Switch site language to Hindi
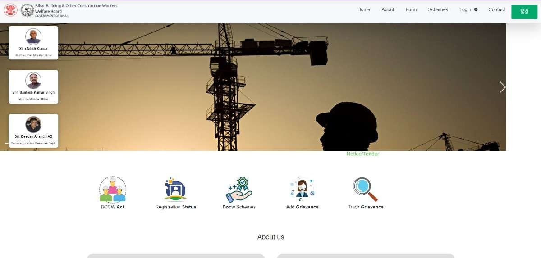The image size is (541, 258). (x=524, y=12)
